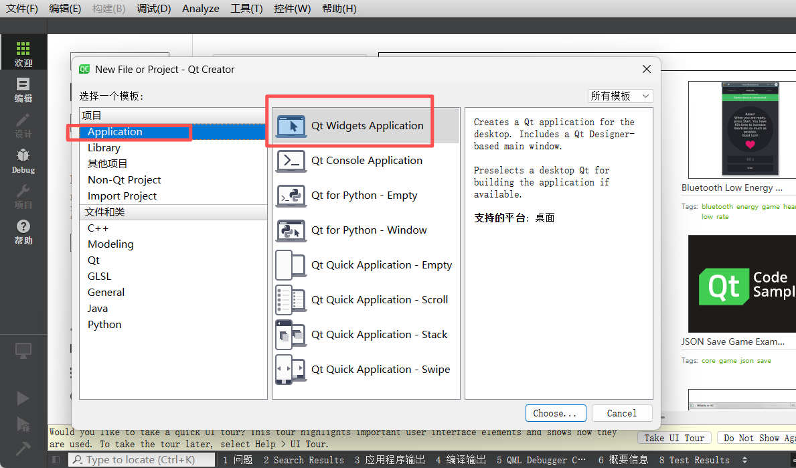Open the 帮助(H) menu
Image resolution: width=796 pixels, height=468 pixels.
[x=339, y=9]
